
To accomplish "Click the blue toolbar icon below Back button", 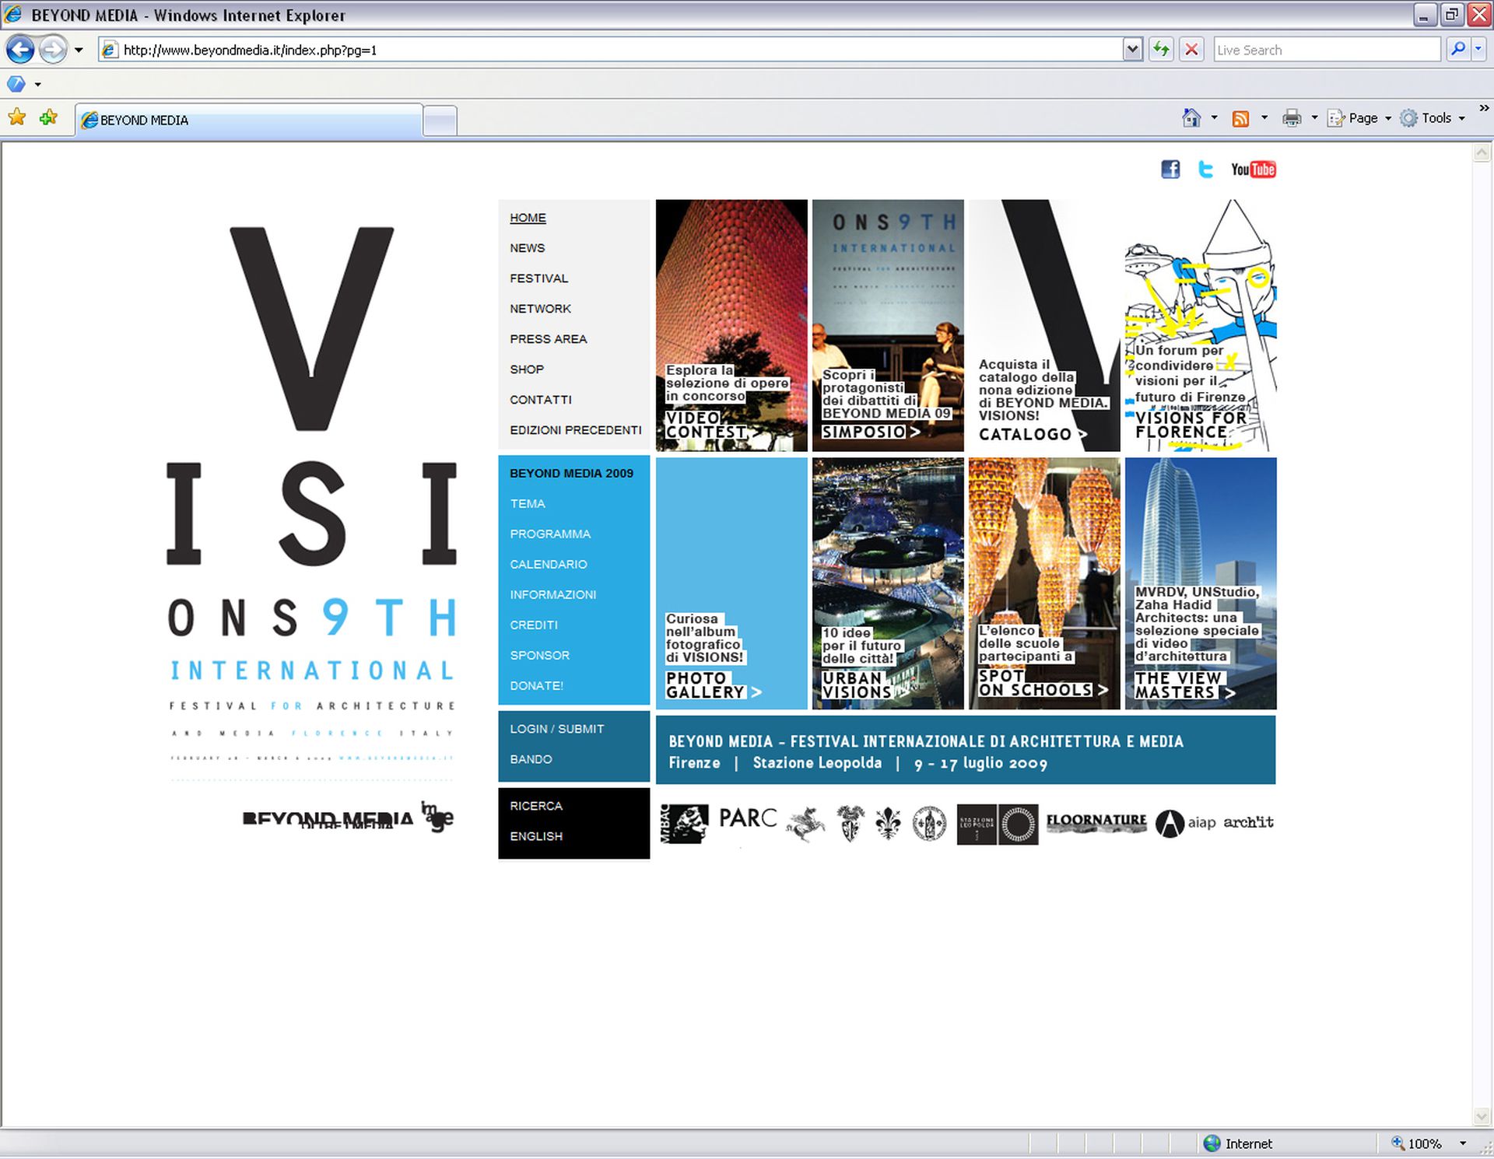I will point(16,83).
